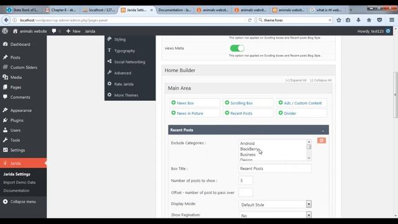
Task: Go to browser home page icon
Action: [369, 20]
